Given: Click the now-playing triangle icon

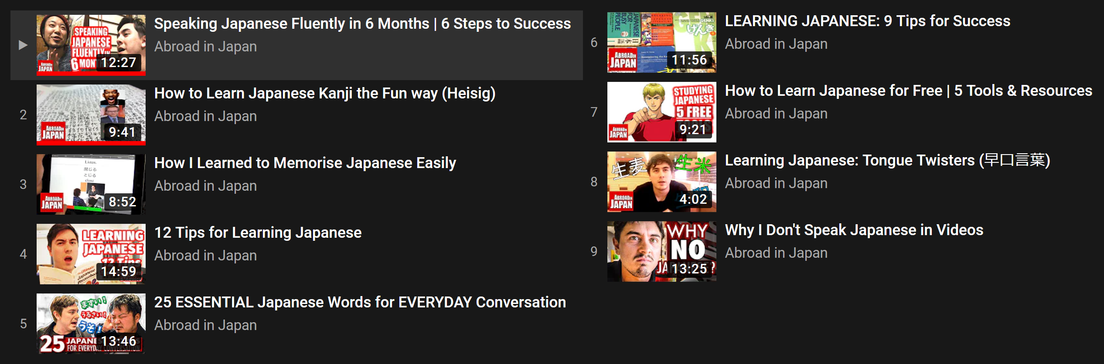Looking at the screenshot, I should tap(23, 45).
